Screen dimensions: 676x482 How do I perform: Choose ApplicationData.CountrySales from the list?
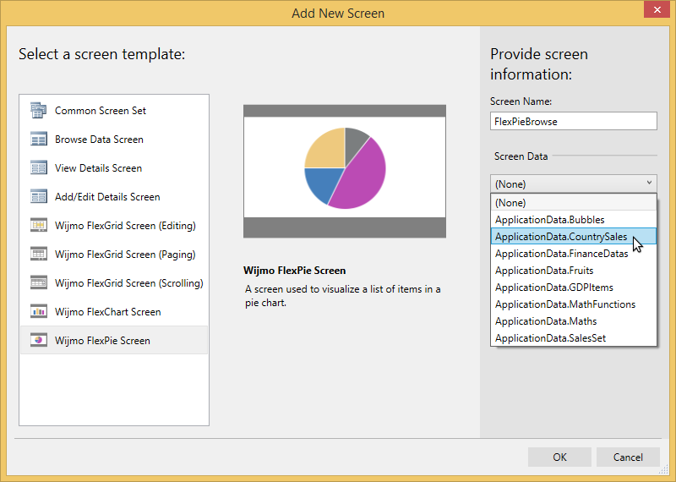(x=561, y=237)
